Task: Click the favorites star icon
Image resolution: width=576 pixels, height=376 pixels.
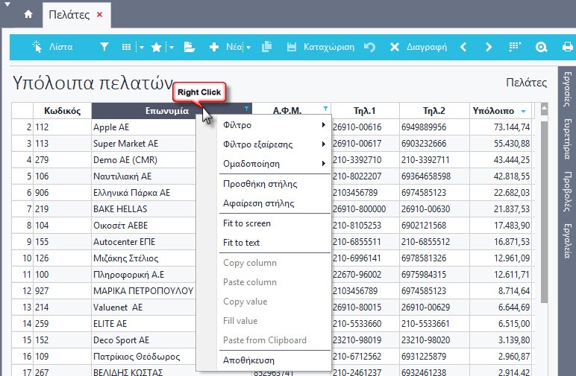Action: [157, 47]
